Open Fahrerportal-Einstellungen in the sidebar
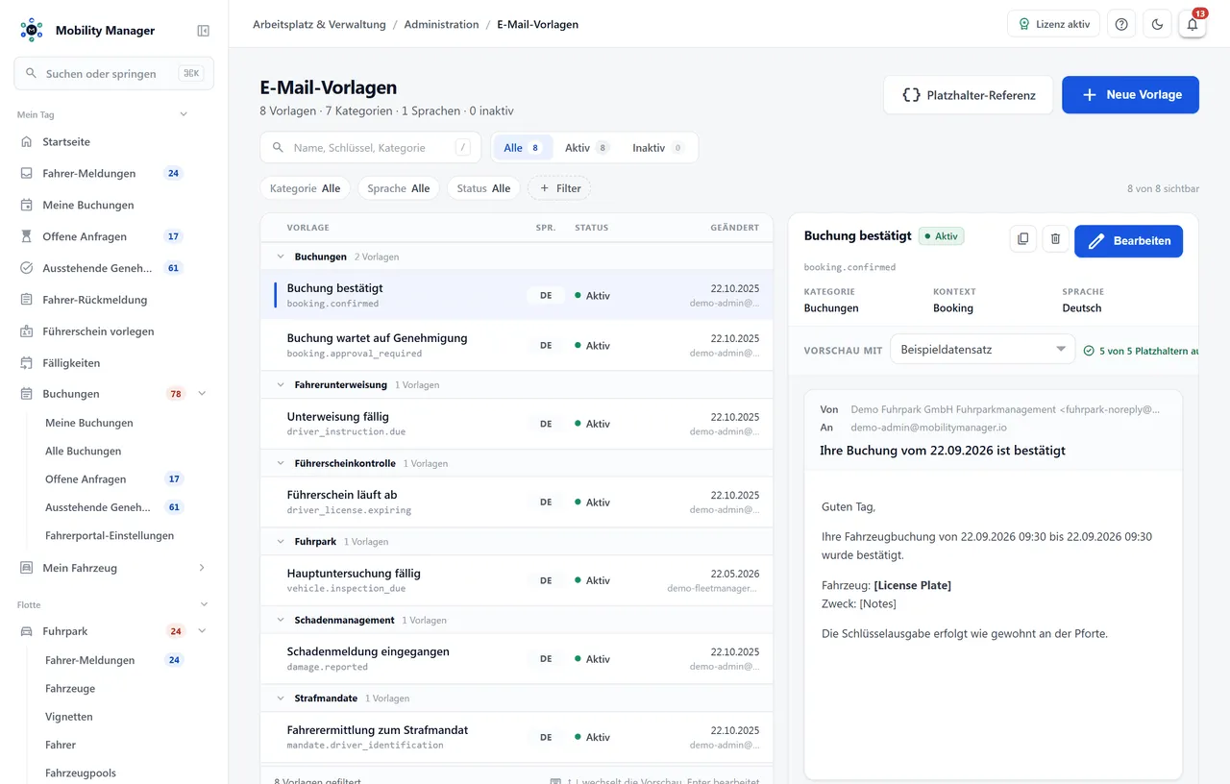The height and width of the screenshot is (784, 1230). (110, 535)
